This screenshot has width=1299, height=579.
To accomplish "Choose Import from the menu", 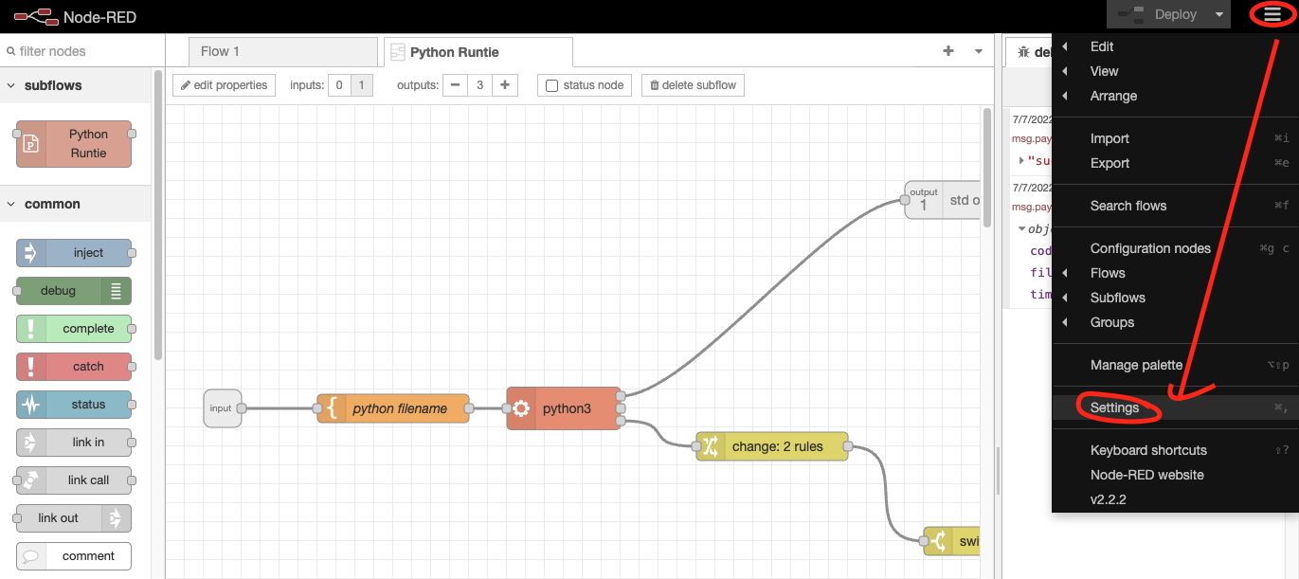I will click(x=1175, y=138).
